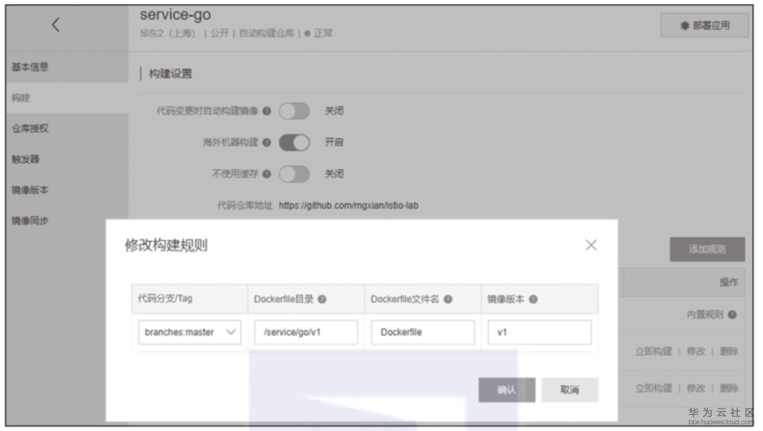Image resolution: width=763 pixels, height=431 pixels.
Task: Open help for 不使用缓存
Action: tap(267, 174)
